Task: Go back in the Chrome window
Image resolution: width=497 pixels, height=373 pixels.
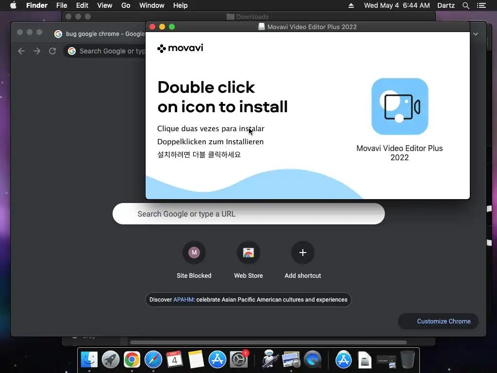Action: click(21, 51)
